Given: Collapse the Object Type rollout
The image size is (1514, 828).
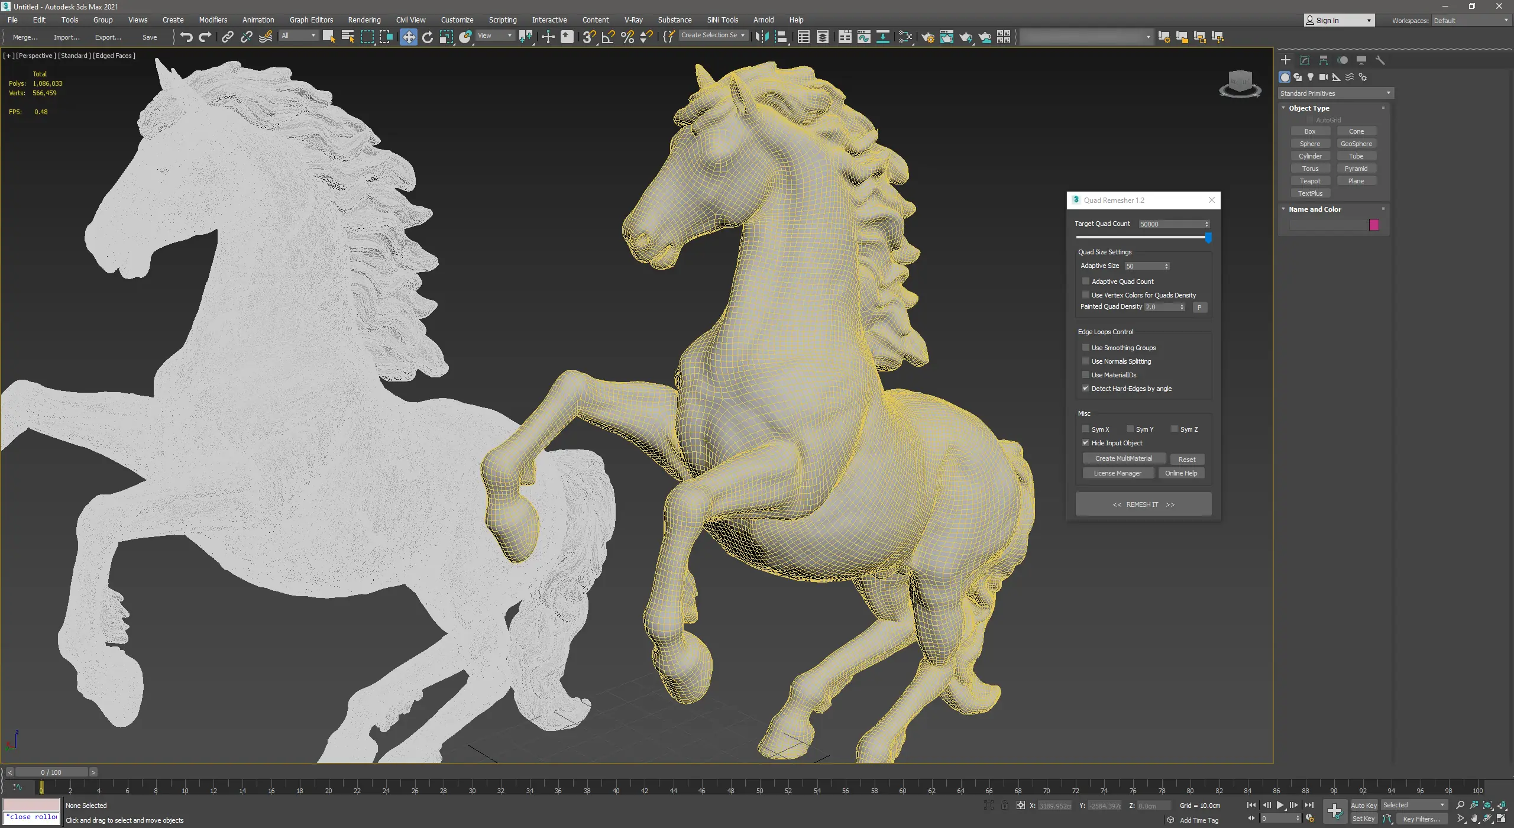Looking at the screenshot, I should click(x=1309, y=108).
